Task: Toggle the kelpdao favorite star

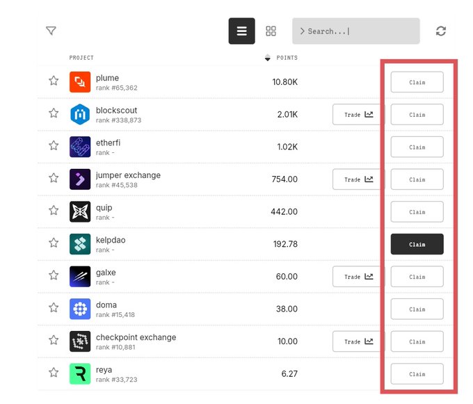Action: pyautogui.click(x=54, y=243)
